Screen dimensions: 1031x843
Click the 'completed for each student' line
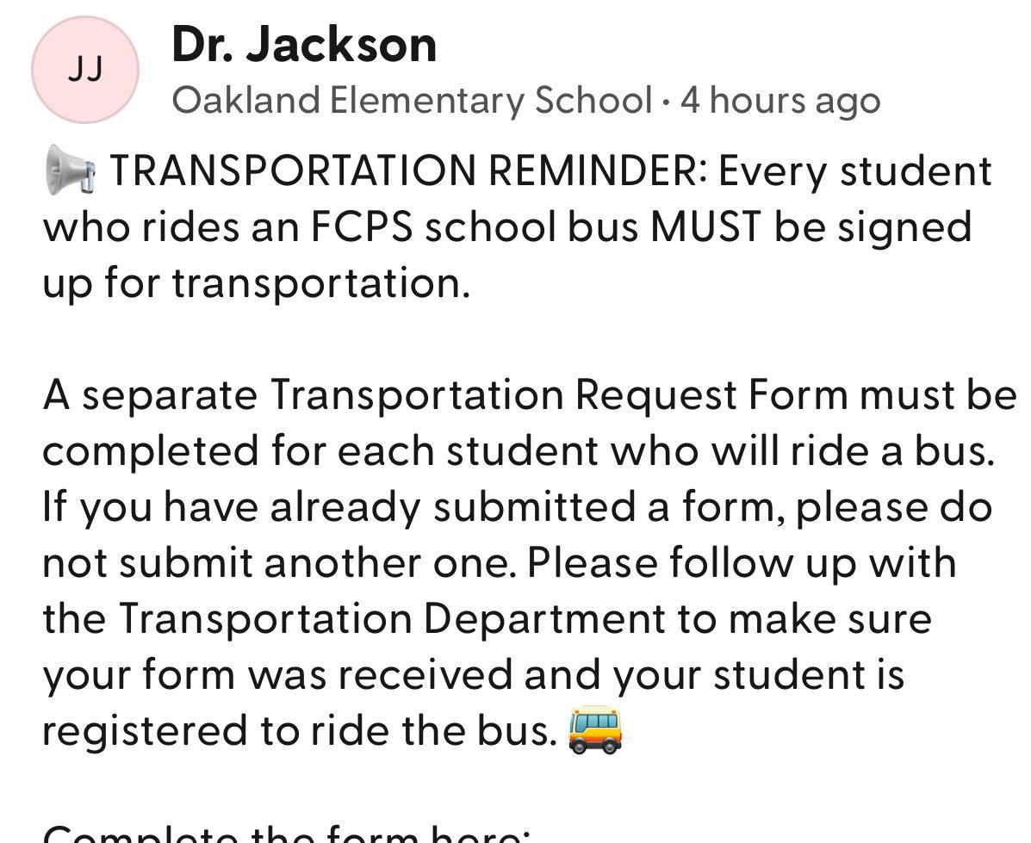(x=320, y=451)
